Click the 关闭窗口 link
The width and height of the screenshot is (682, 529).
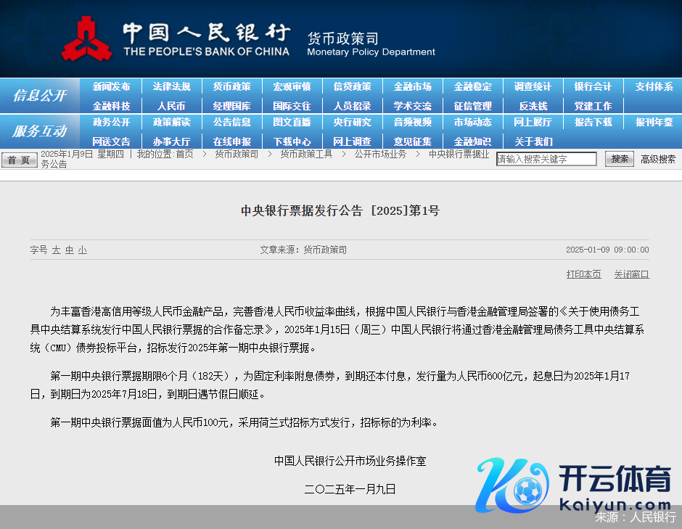(631, 274)
